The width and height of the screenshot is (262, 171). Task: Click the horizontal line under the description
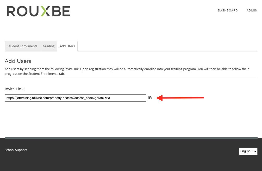point(131,79)
